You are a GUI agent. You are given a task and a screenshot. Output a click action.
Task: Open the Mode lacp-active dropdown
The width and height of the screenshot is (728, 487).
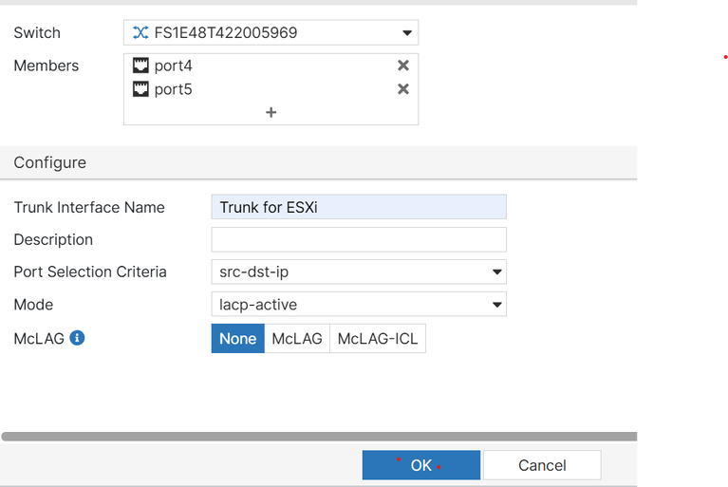359,305
